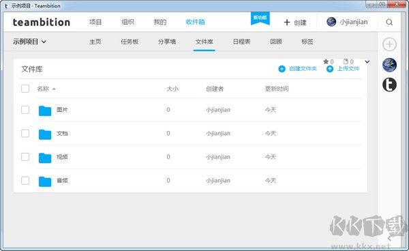Click the 文件库 panel heading
This screenshot has width=409, height=251.
coord(32,69)
